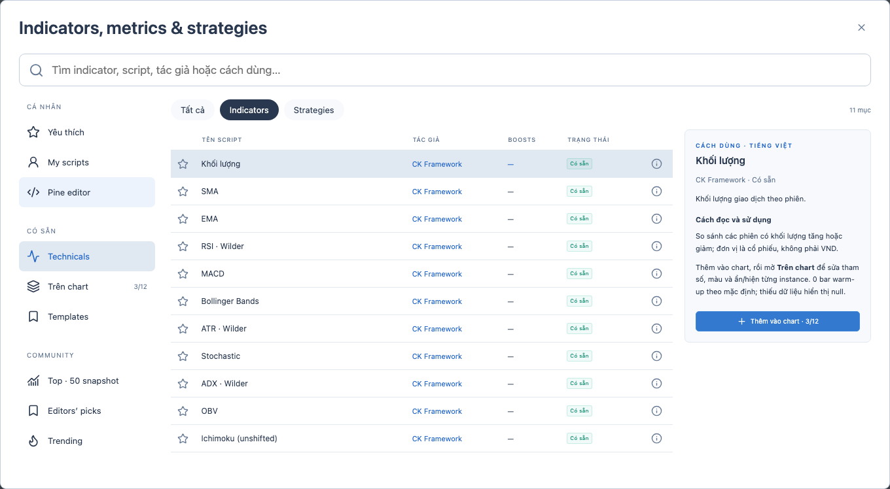
Task: Switch to Tất cả filter tab
Action: point(192,110)
